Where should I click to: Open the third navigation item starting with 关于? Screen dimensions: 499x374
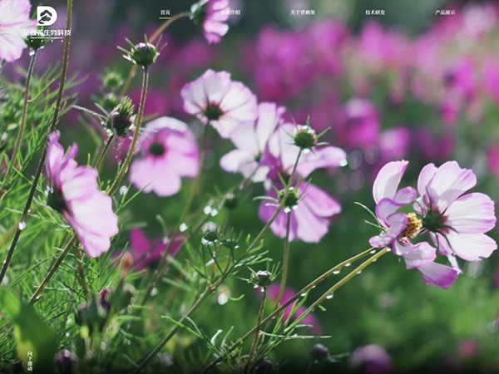point(303,12)
